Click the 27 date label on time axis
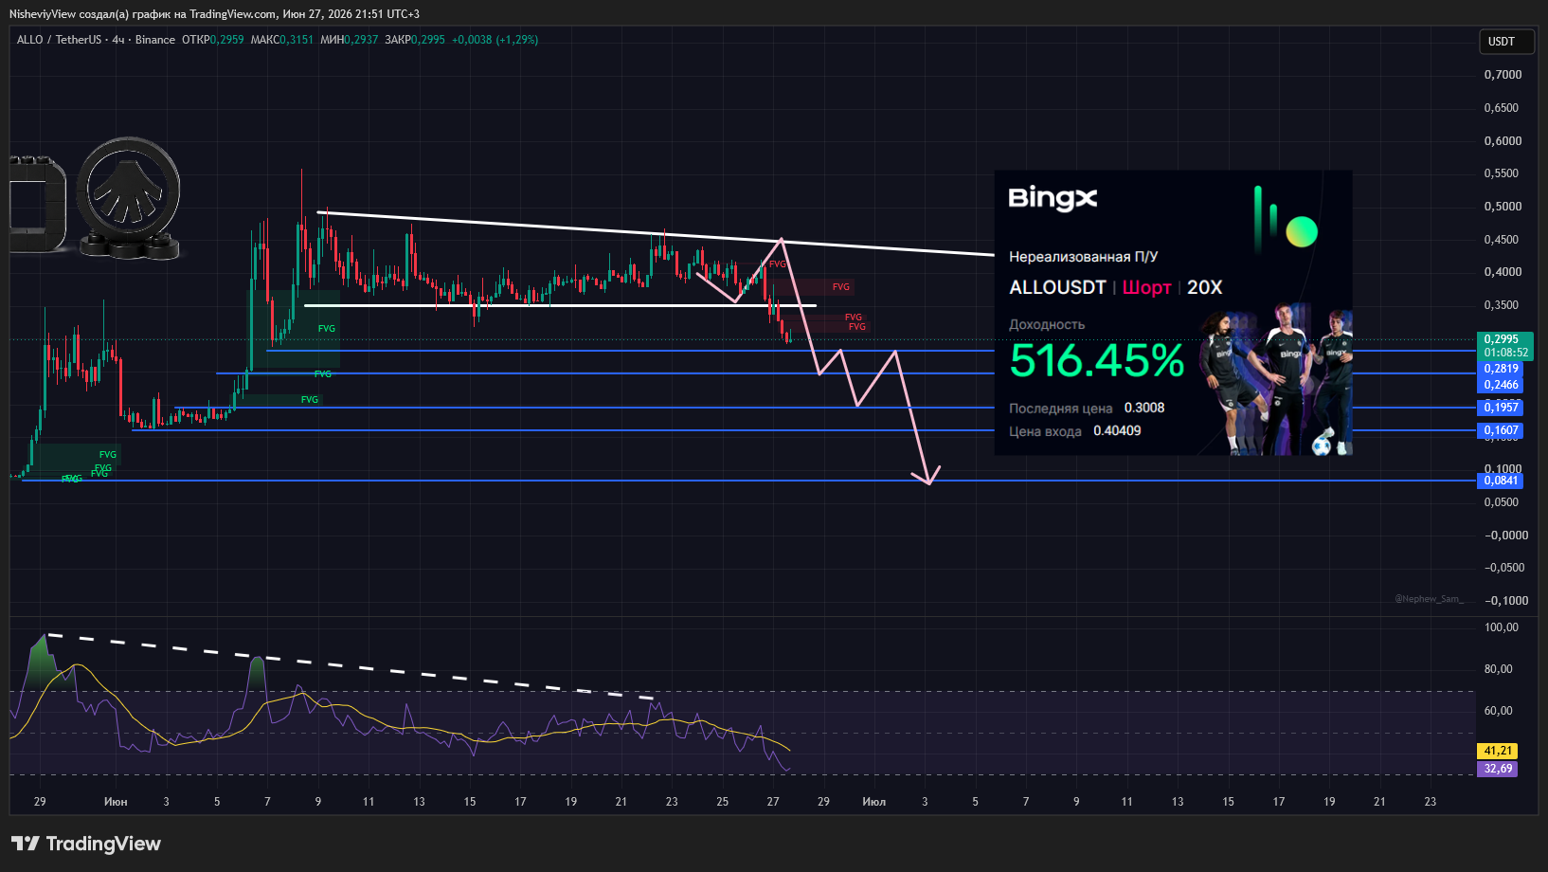 [x=773, y=802]
